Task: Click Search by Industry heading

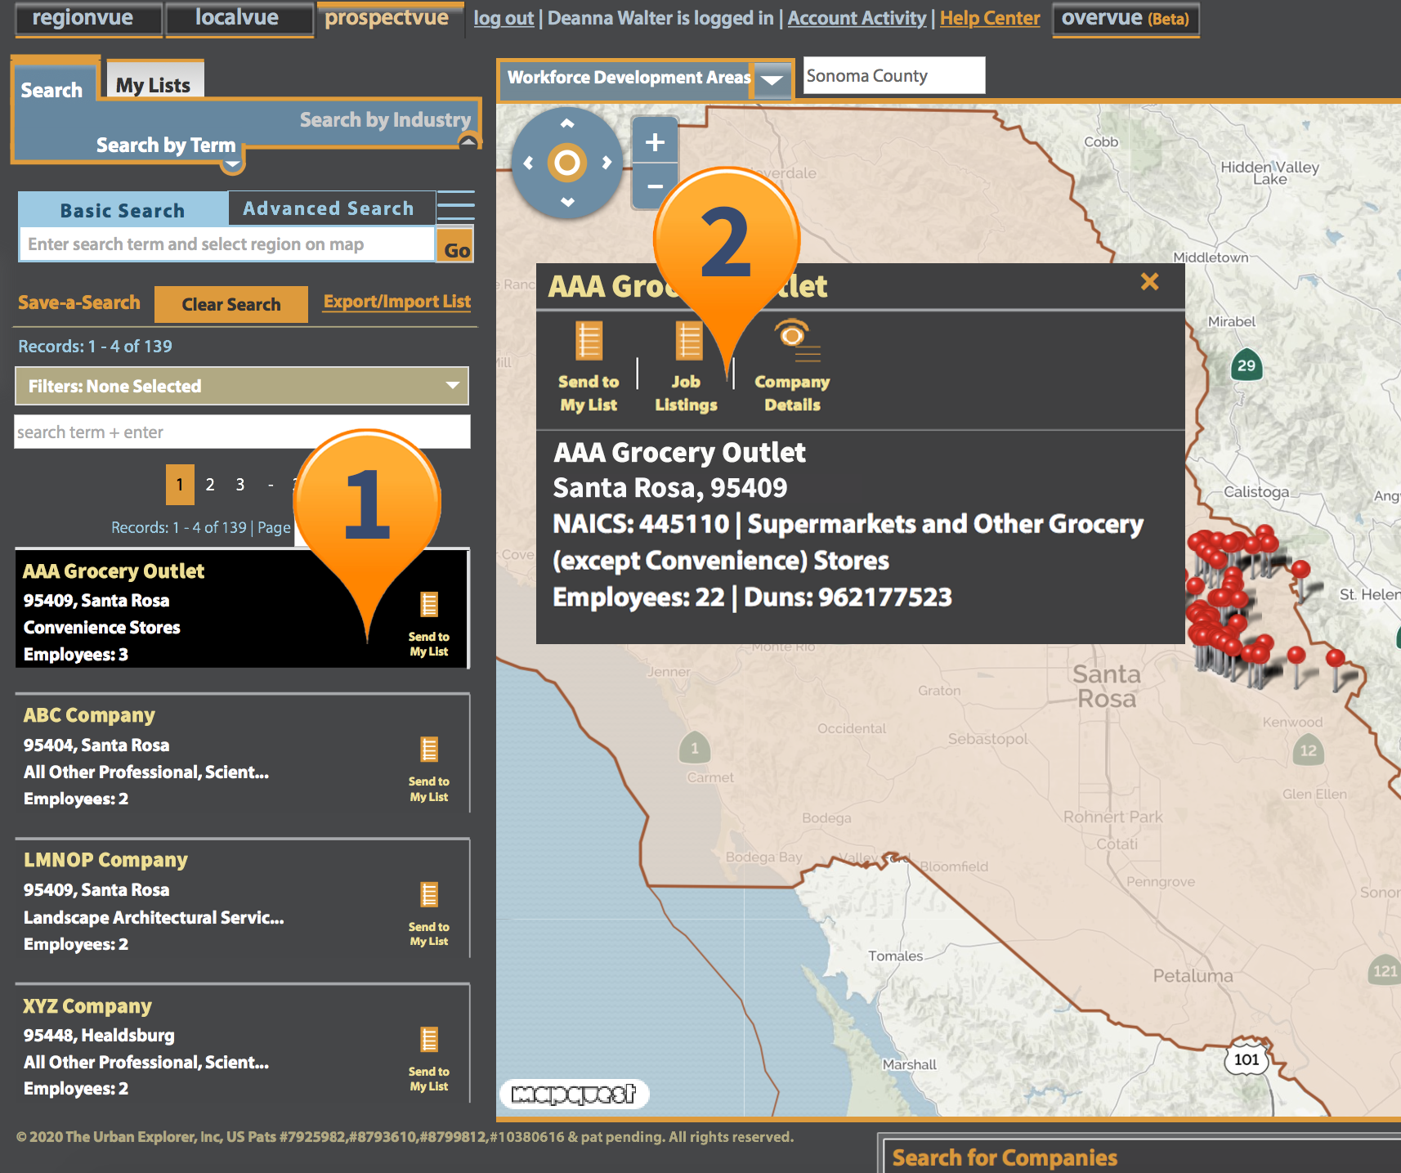Action: [385, 119]
